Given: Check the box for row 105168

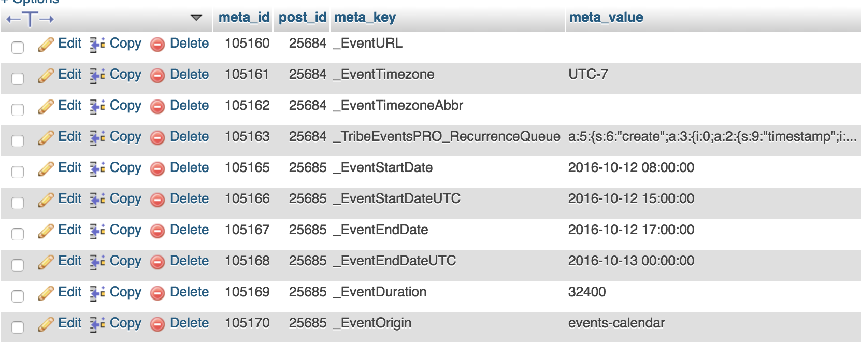Looking at the screenshot, I should [x=18, y=265].
